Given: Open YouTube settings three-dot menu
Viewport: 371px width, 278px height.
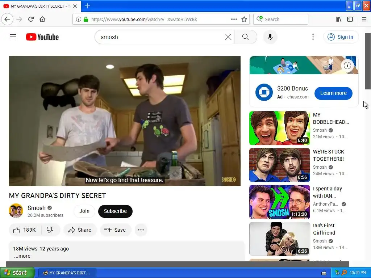Looking at the screenshot, I should pos(313,37).
